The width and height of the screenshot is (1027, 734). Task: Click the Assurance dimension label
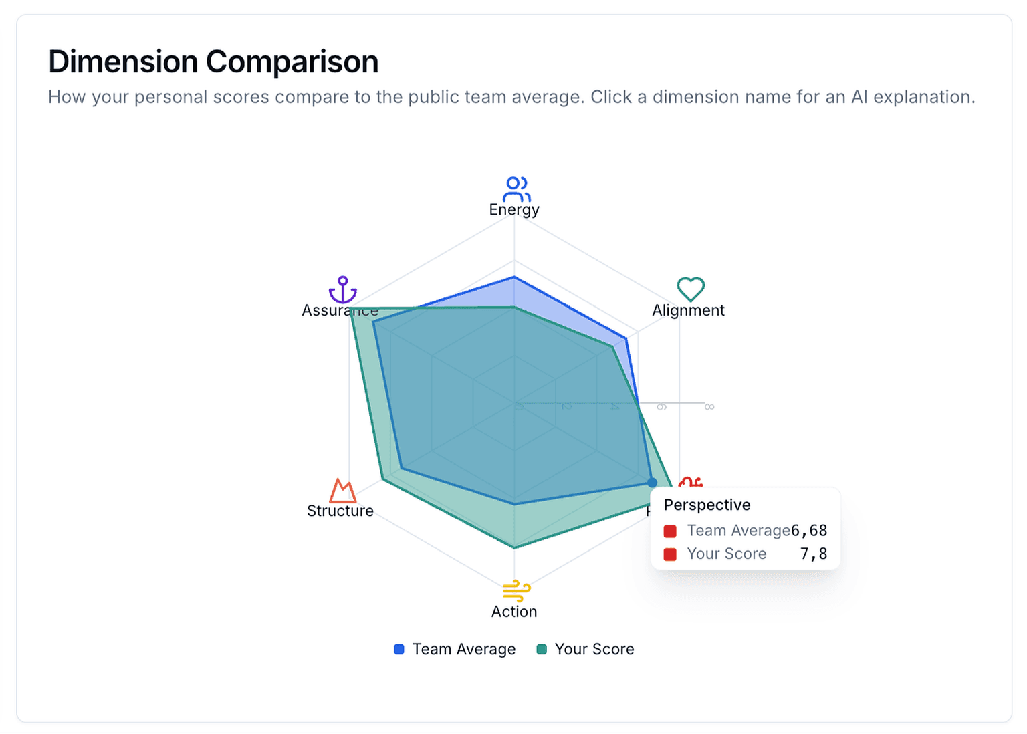pyautogui.click(x=340, y=310)
